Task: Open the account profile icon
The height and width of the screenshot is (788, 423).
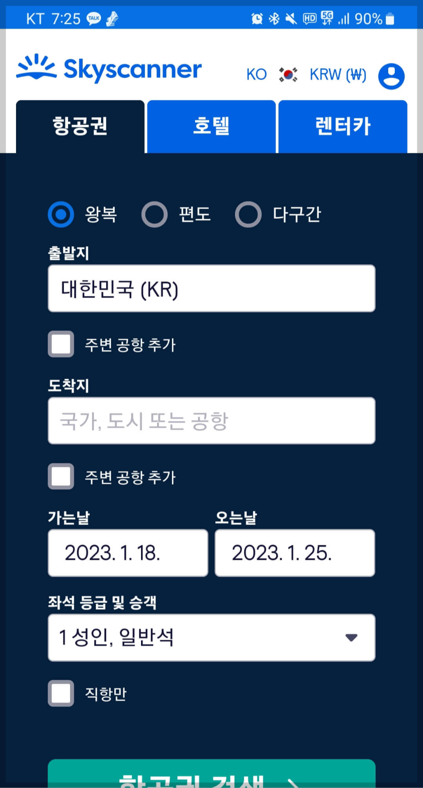Action: coord(392,75)
